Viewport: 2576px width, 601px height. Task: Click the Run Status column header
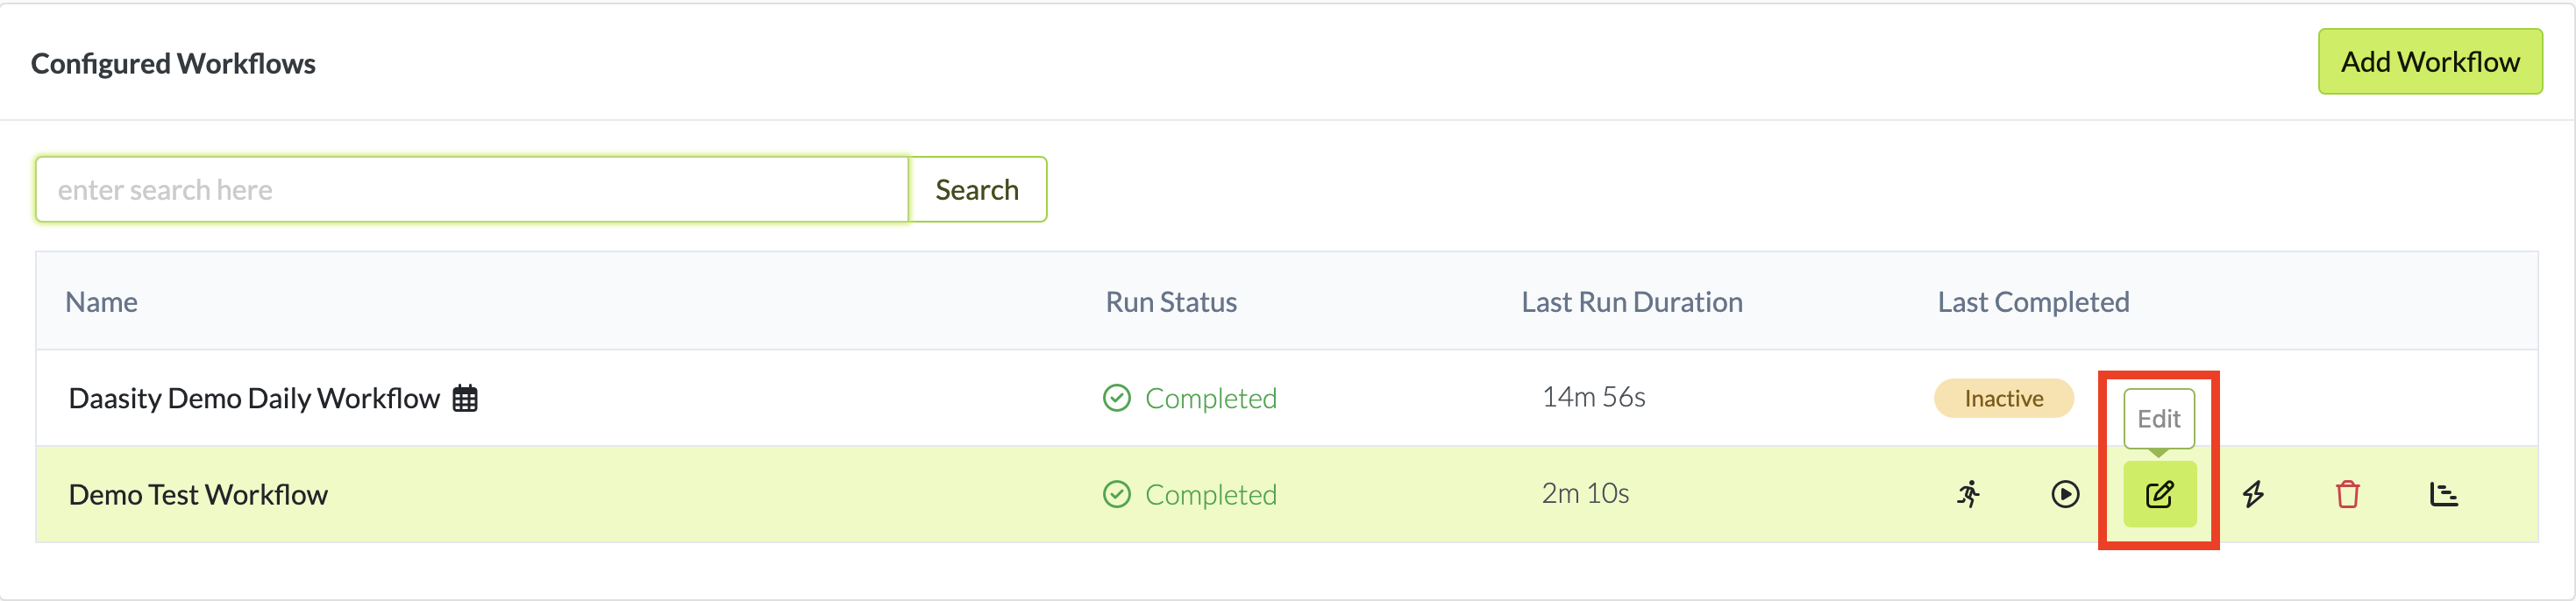tap(1171, 302)
